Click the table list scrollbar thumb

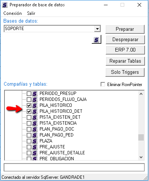point(141,137)
